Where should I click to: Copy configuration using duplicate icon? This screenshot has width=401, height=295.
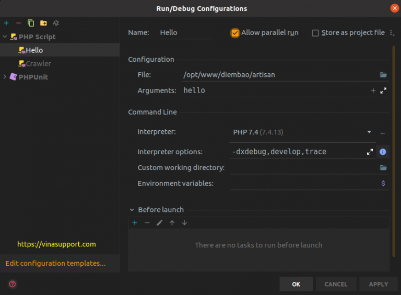pos(31,23)
